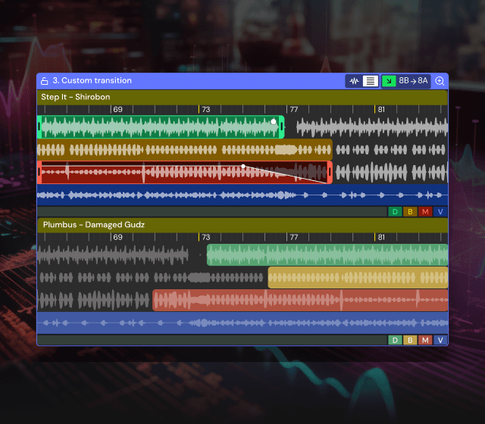Toggle drums stem D on Plumbus track
The width and height of the screenshot is (485, 424).
coord(394,340)
